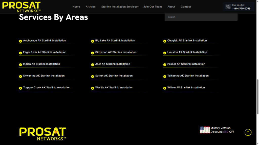The width and height of the screenshot is (259, 145).
Task: Click the phone icon beside Give Us a Call
Action: [228, 7]
